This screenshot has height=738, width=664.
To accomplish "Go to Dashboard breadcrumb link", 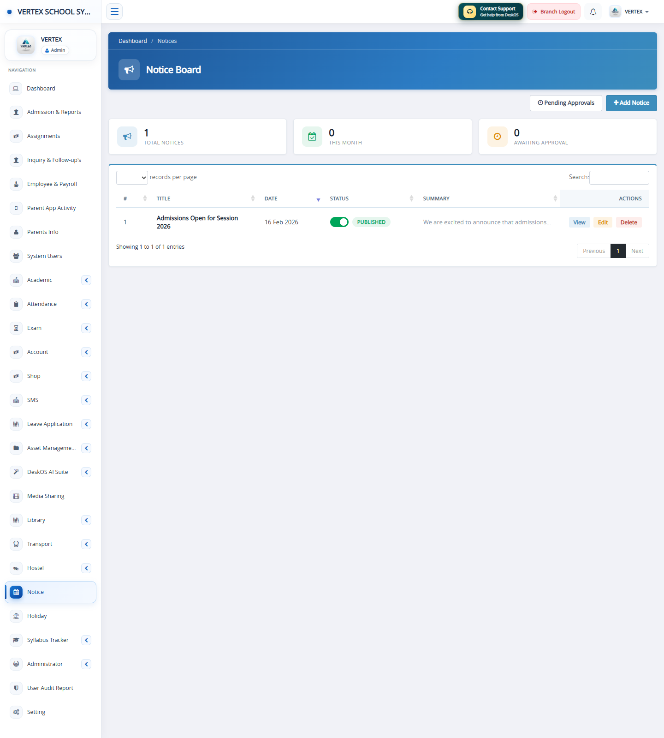I will click(133, 41).
